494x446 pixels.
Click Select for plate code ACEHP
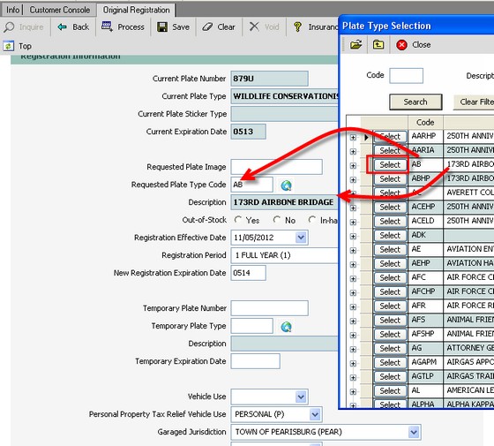[390, 208]
